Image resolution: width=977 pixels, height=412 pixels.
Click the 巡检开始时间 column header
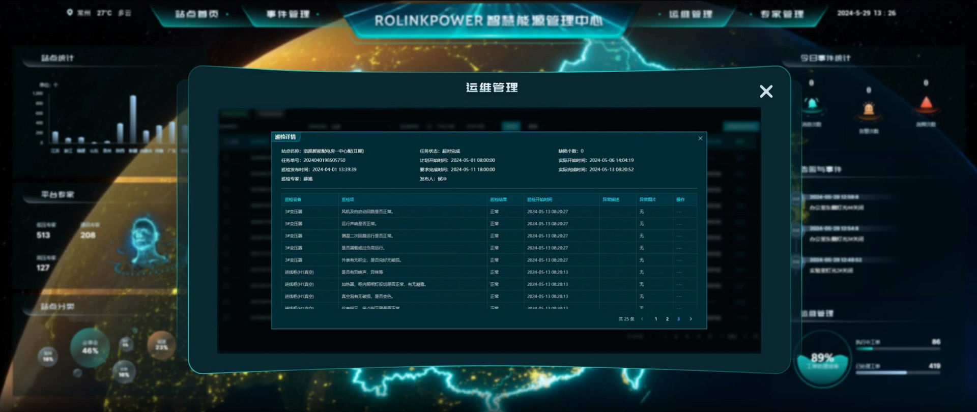point(539,199)
